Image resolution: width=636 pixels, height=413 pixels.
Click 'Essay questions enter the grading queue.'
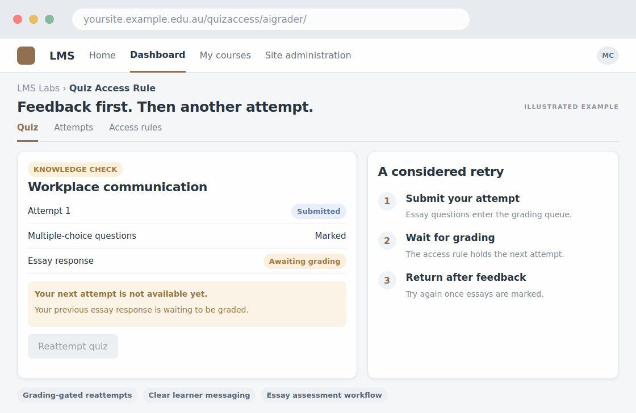tap(488, 214)
